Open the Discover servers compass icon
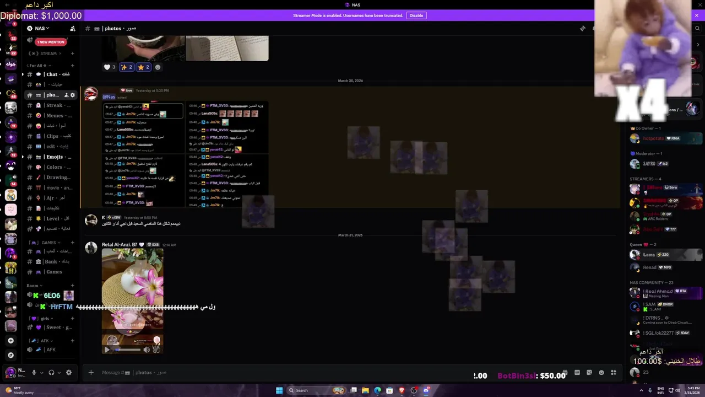 click(x=10, y=355)
